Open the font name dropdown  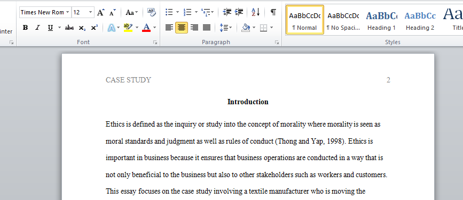point(68,12)
